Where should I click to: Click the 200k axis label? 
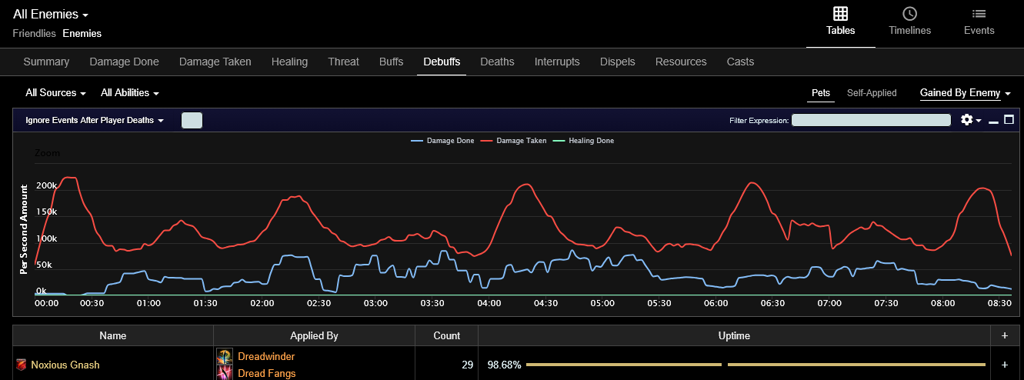coord(46,186)
